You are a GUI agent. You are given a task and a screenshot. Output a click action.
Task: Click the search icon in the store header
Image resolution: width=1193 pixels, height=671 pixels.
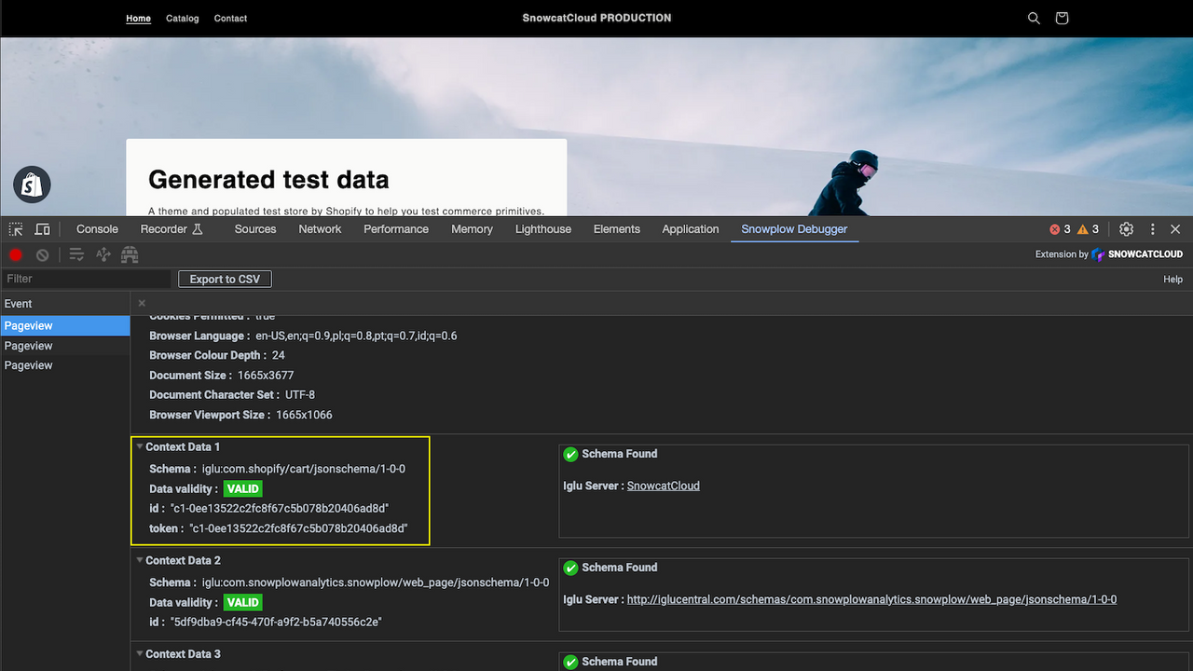1034,18
